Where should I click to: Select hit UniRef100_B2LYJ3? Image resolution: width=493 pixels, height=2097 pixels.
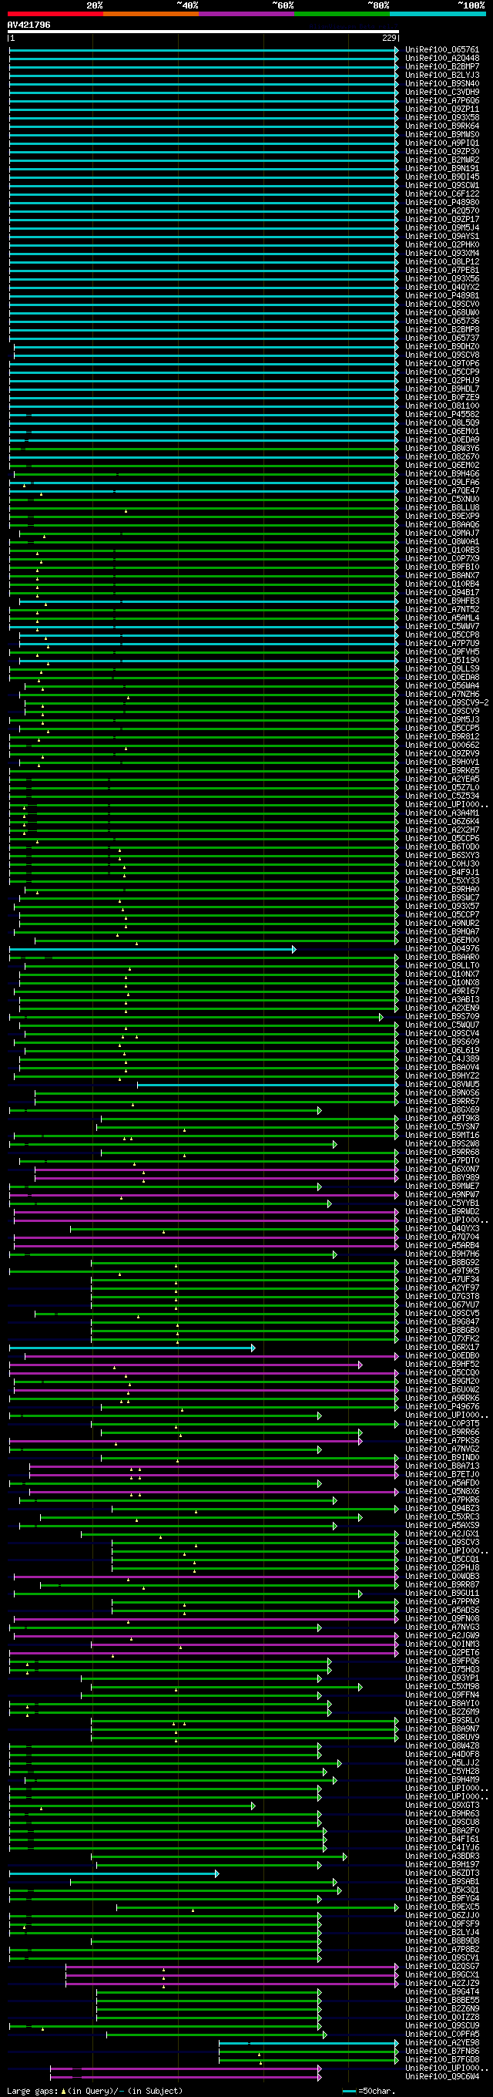443,75
